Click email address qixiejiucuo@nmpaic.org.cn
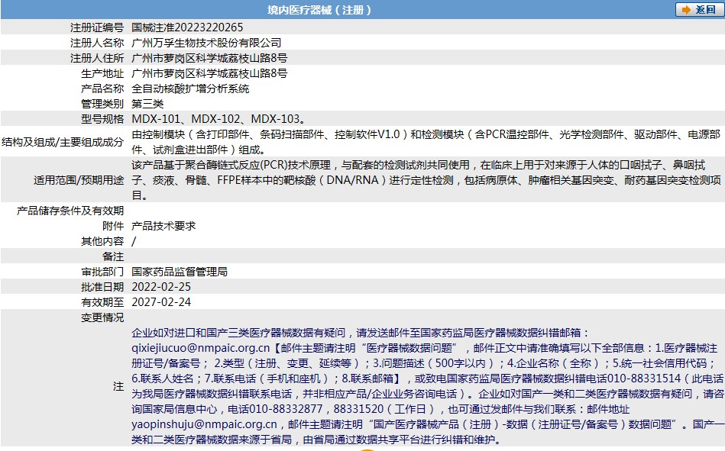This screenshot has height=451, width=725. (x=200, y=348)
